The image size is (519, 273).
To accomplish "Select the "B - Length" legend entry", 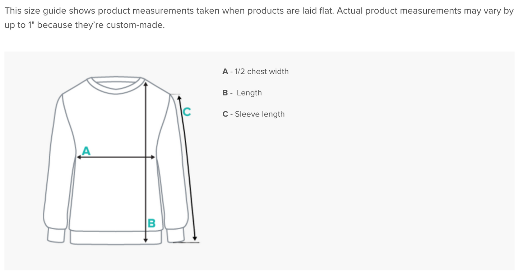I will click(x=242, y=93).
